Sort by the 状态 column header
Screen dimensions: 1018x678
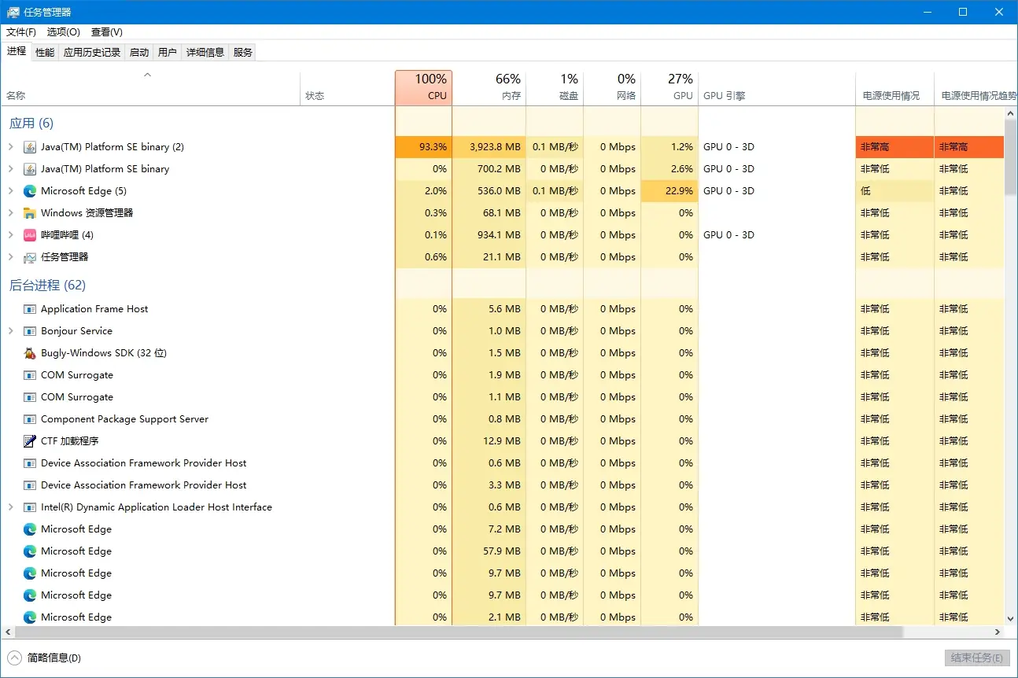(347, 87)
